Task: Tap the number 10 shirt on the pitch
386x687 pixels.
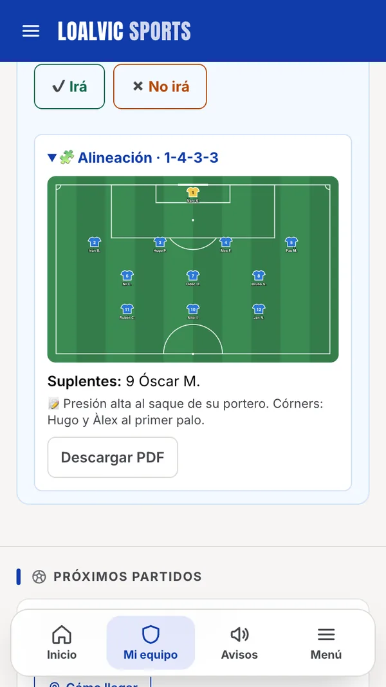Action: pos(192,309)
